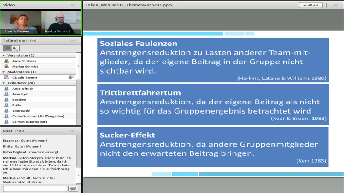Collapse the Moderatoren (1) group
Viewport: 344px width, 193px height.
(4, 72)
